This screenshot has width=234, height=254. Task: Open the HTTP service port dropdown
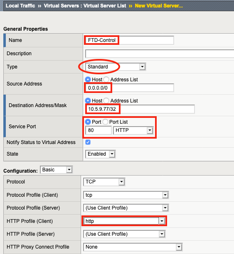pyautogui.click(x=133, y=130)
